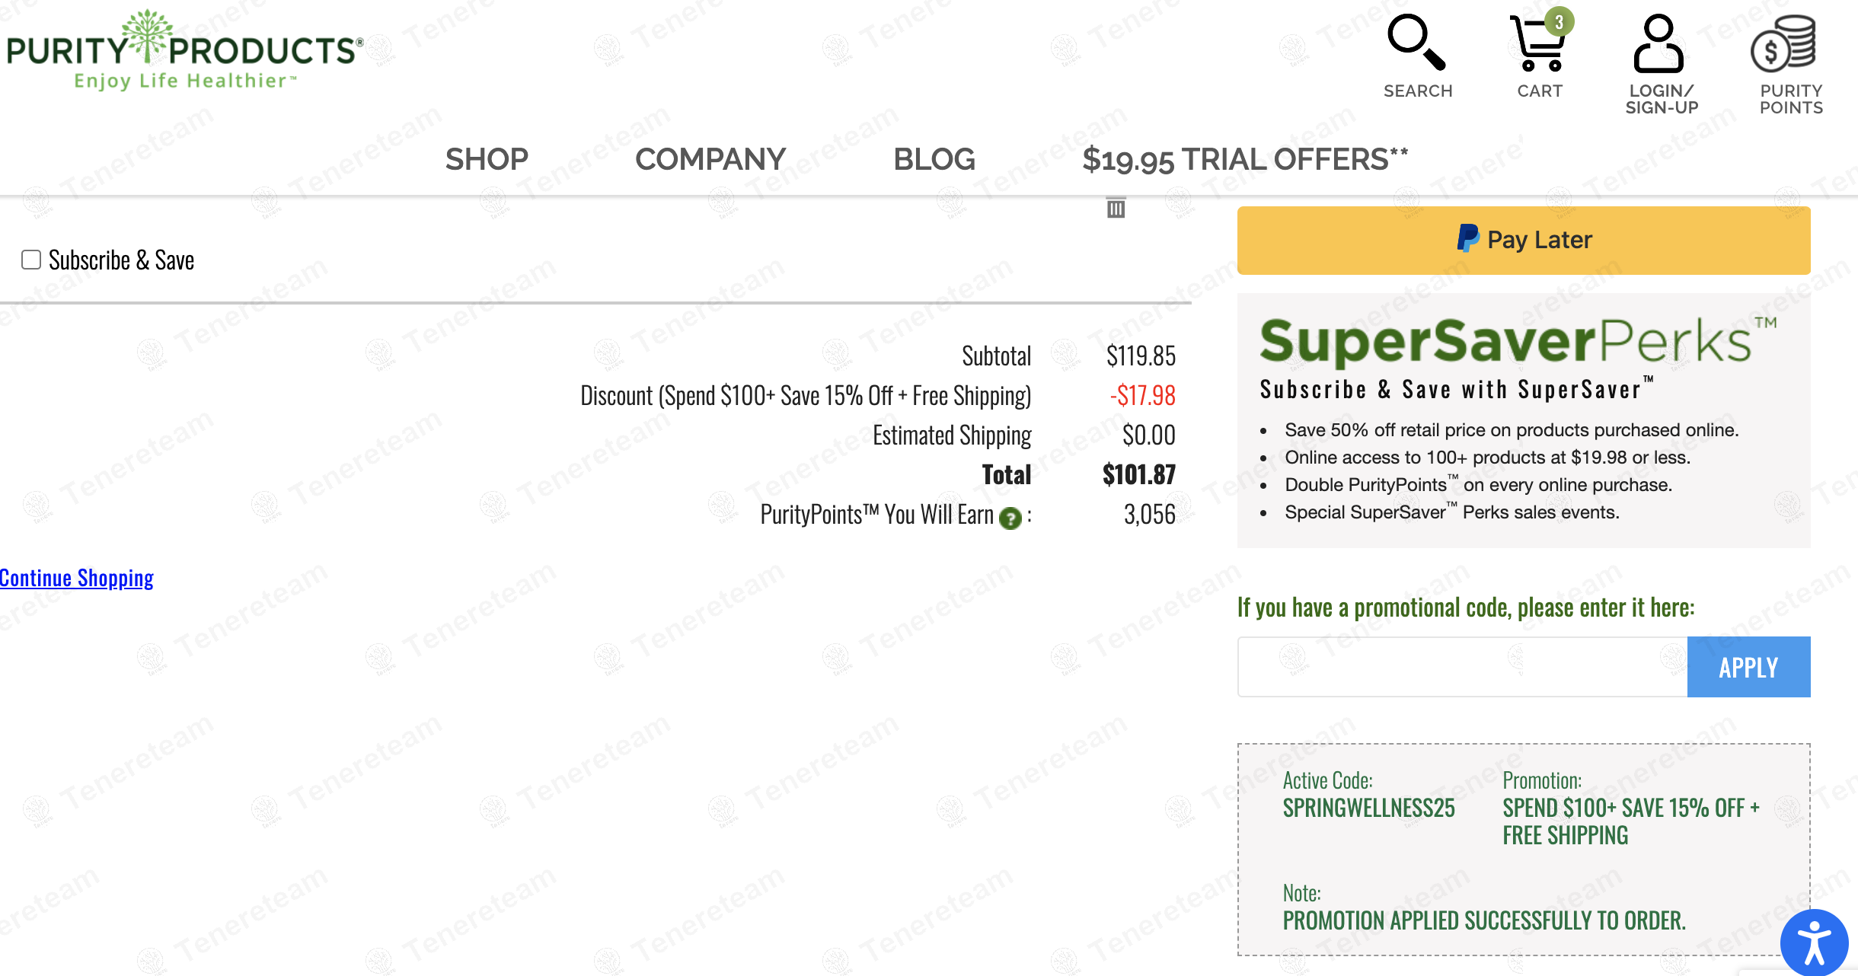Open Purity Points coins icon
Image resolution: width=1858 pixels, height=976 pixels.
[1783, 44]
